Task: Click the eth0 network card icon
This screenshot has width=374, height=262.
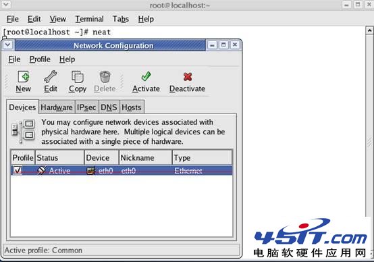Action: [x=90, y=171]
